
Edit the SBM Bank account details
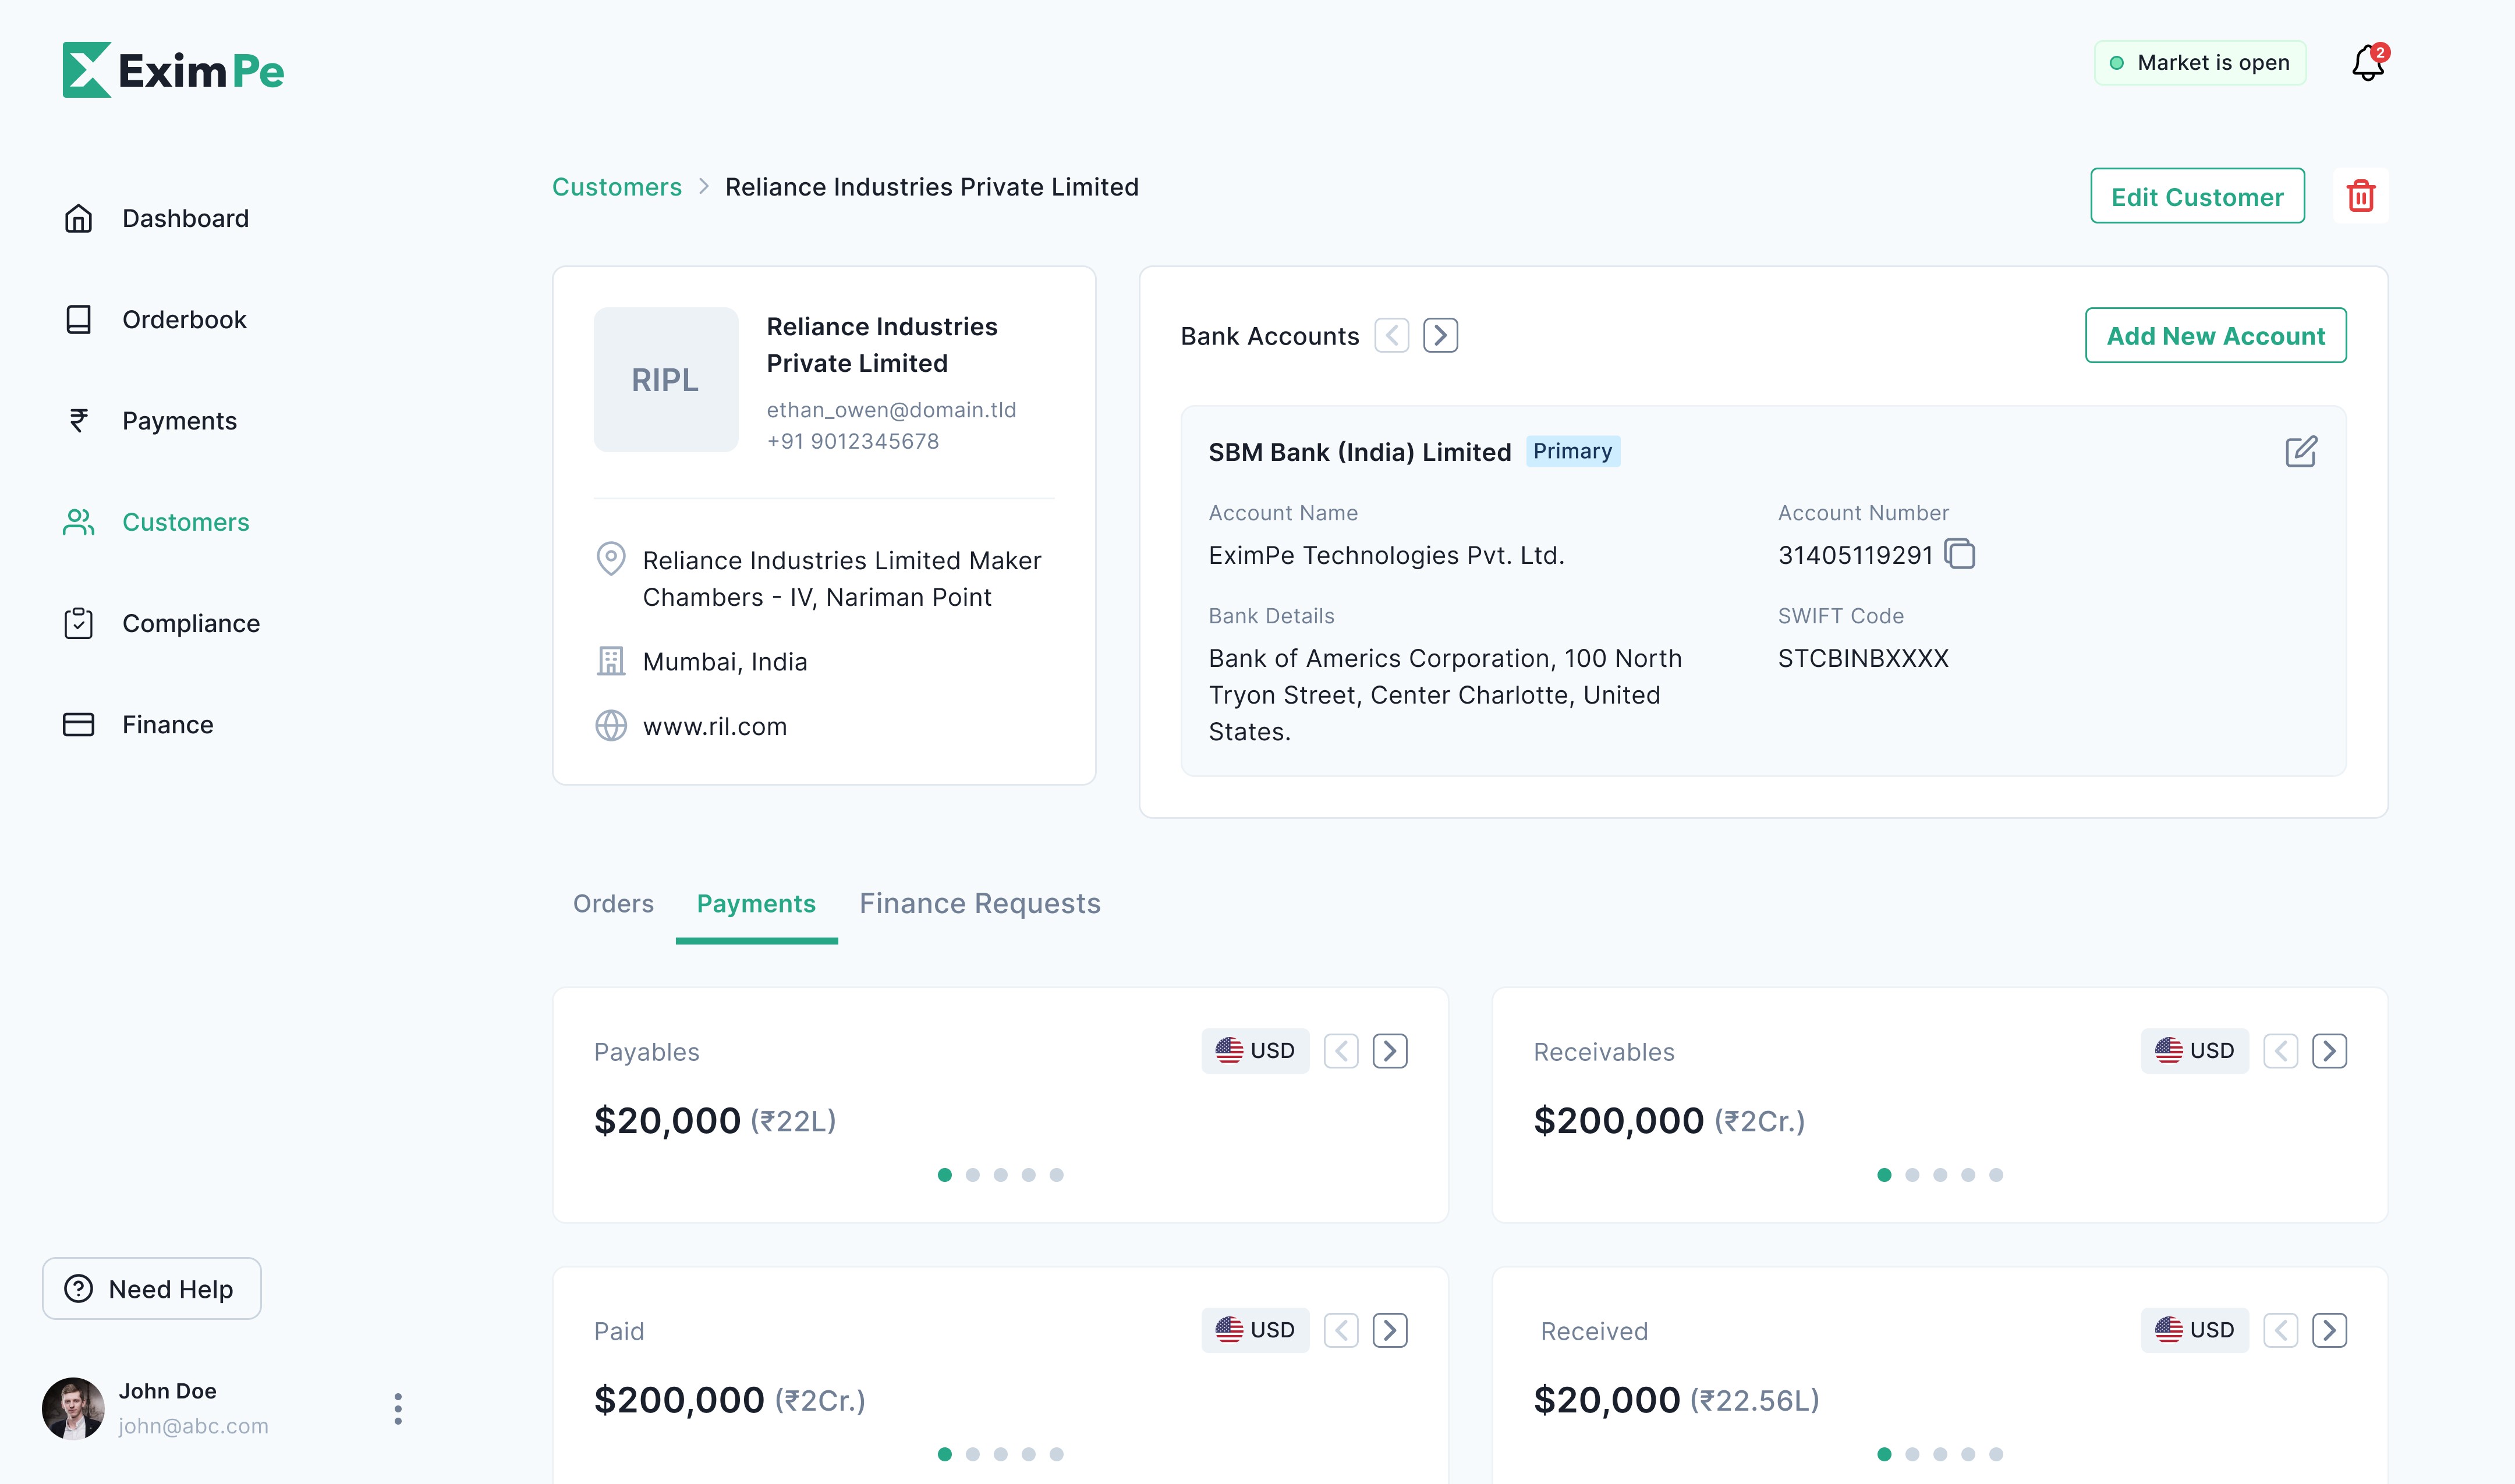2301,451
